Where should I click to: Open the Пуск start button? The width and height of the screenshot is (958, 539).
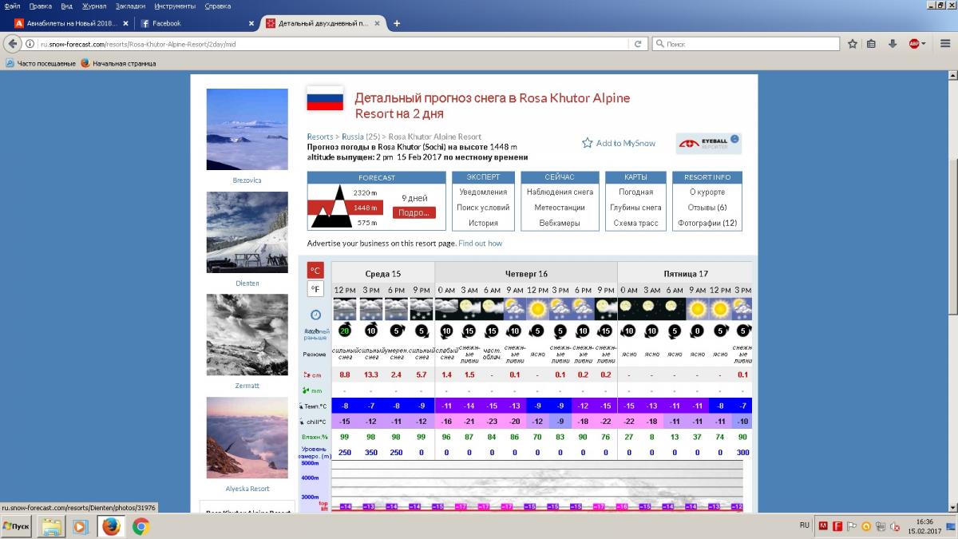coord(18,526)
